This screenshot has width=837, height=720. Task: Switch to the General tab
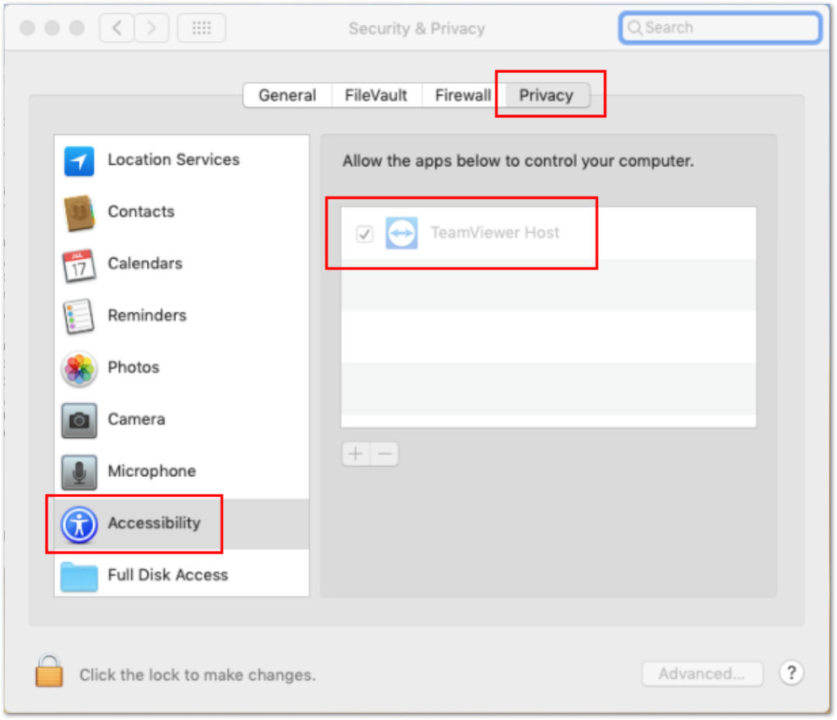287,96
